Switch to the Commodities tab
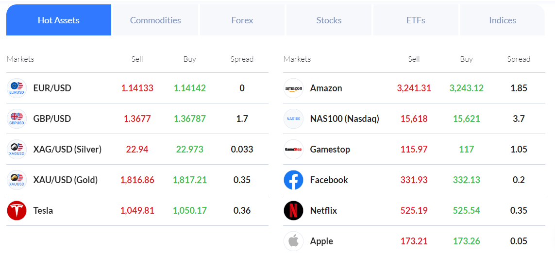This screenshot has width=555, height=255. click(155, 20)
